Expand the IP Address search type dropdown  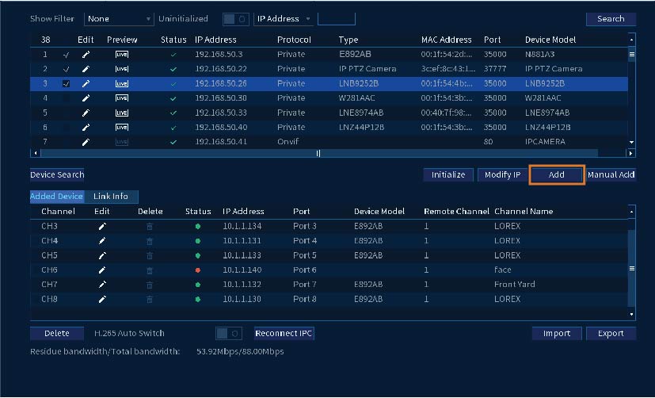(284, 19)
